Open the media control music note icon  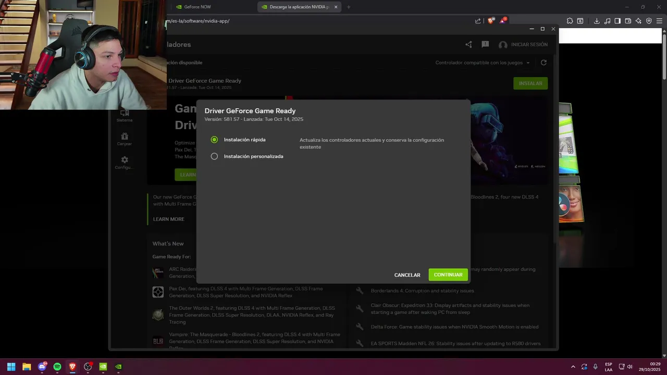(x=607, y=21)
